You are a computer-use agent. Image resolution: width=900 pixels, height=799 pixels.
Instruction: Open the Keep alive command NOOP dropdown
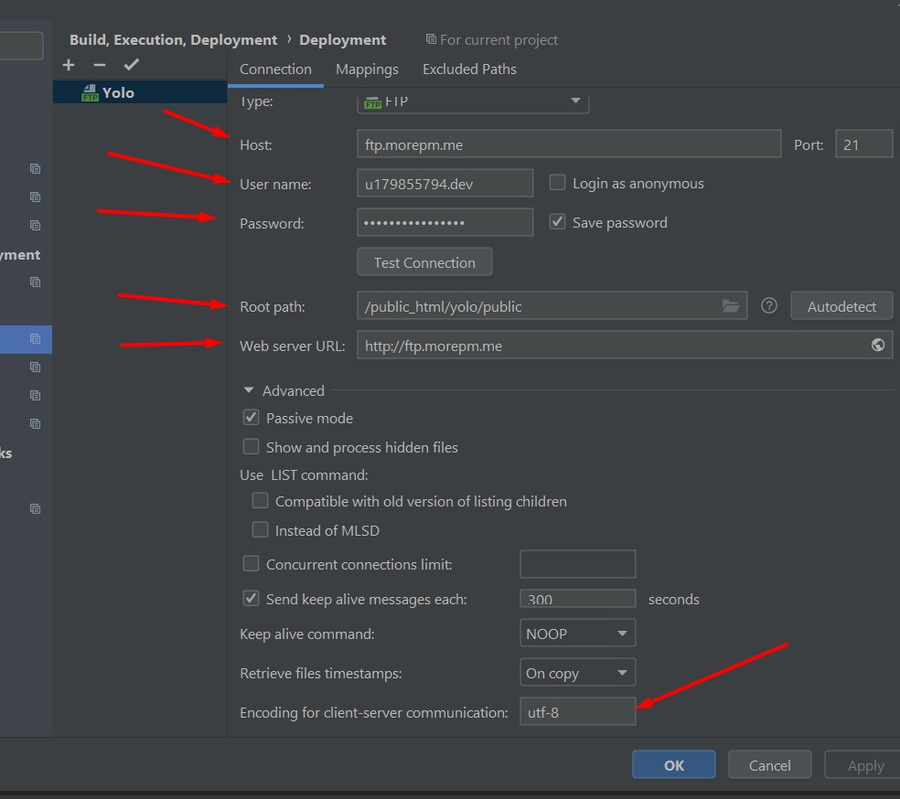tap(577, 634)
